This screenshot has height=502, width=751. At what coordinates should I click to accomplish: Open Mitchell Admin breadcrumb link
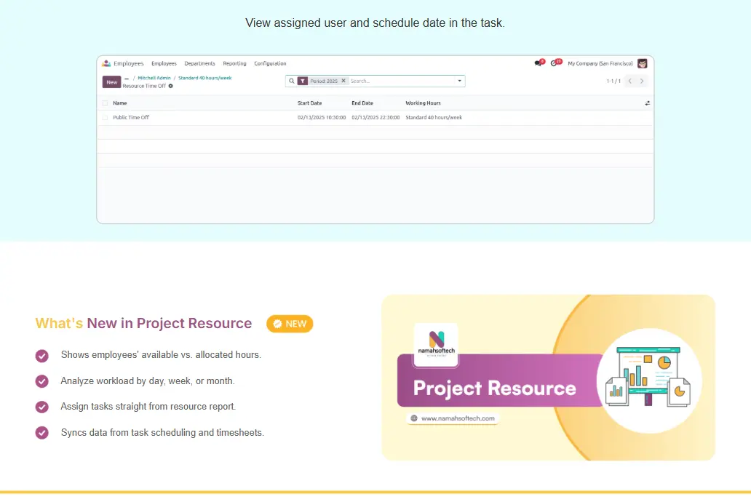coord(154,78)
